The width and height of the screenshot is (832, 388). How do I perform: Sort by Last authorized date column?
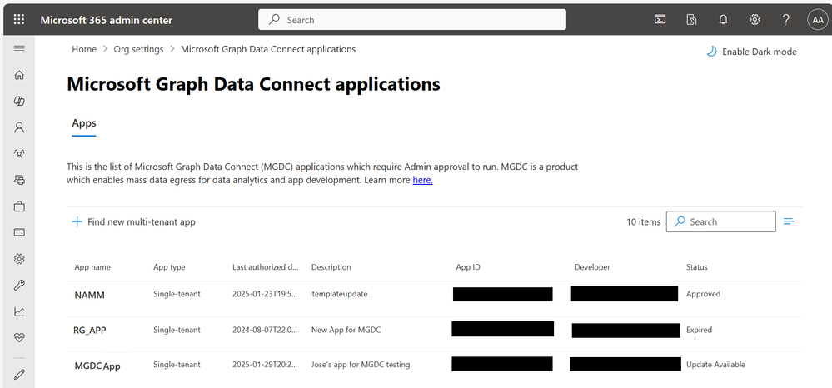pos(266,267)
